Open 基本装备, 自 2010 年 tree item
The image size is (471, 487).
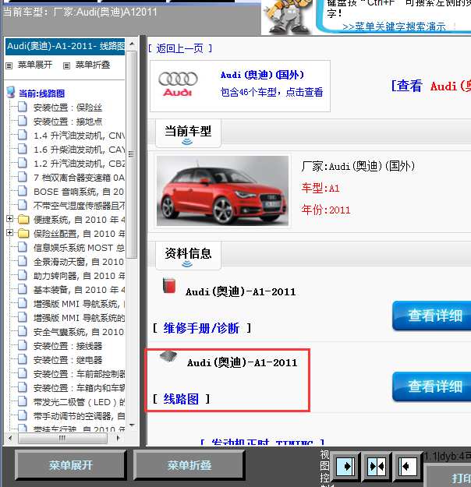(x=80, y=289)
